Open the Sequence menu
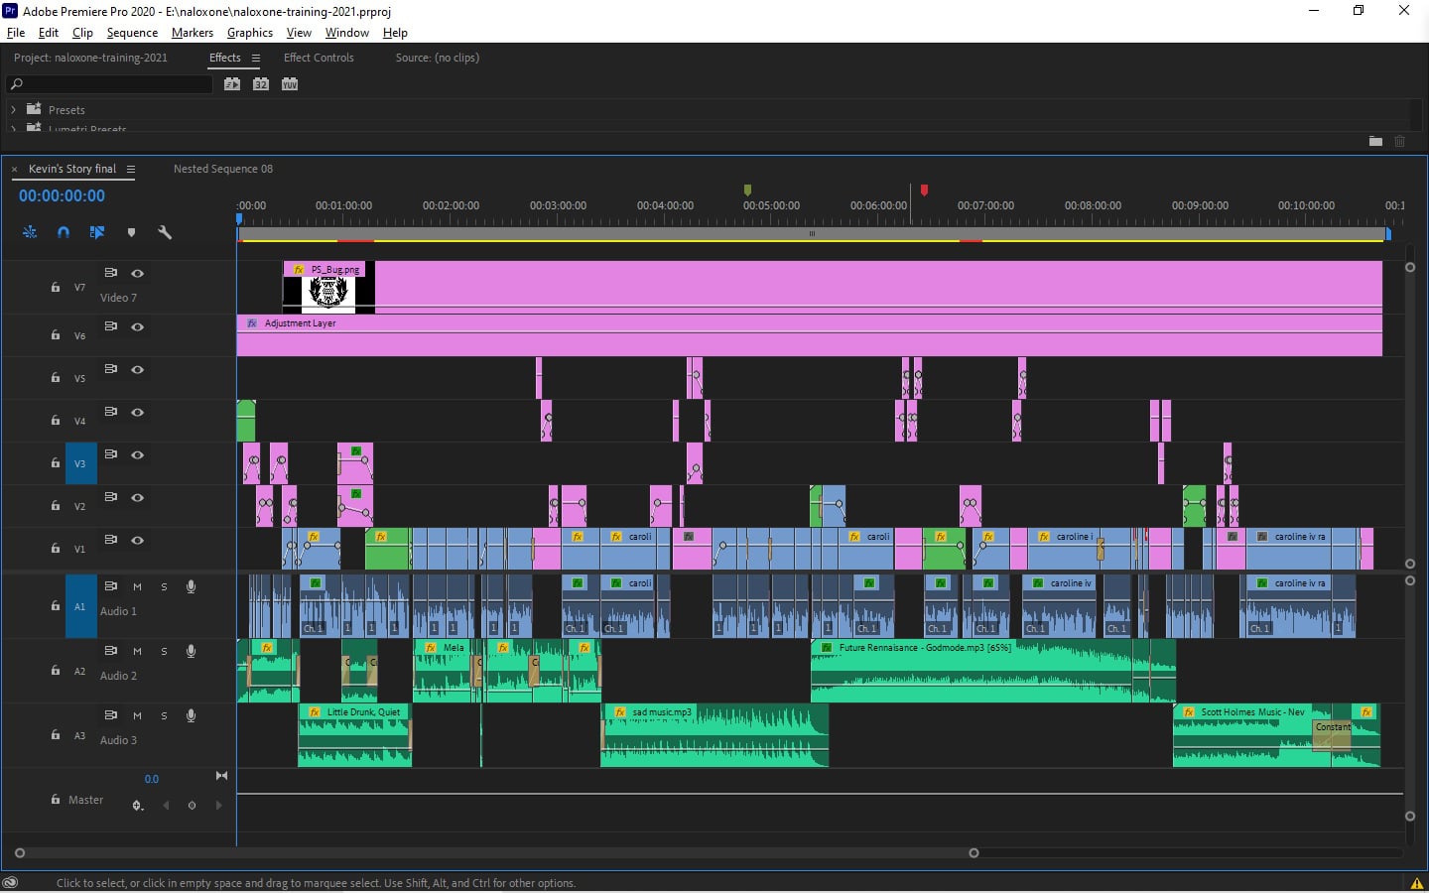1429x893 pixels. tap(132, 33)
